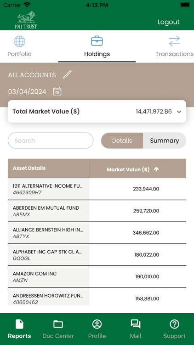This screenshot has width=194, height=345.
Task: Tap the 1911 Trust lion logo
Action: click(x=26, y=20)
